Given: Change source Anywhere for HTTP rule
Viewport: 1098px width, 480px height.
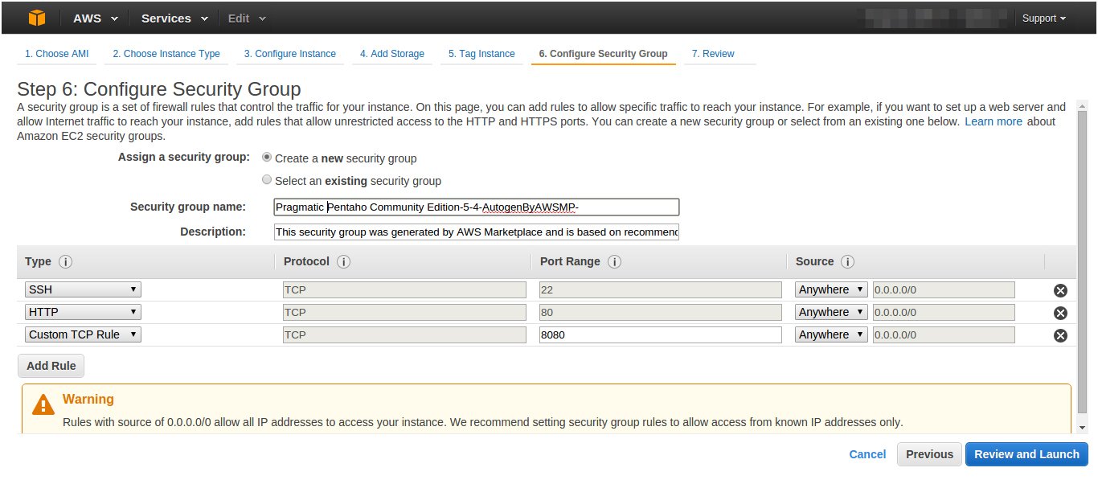Looking at the screenshot, I should tap(832, 312).
